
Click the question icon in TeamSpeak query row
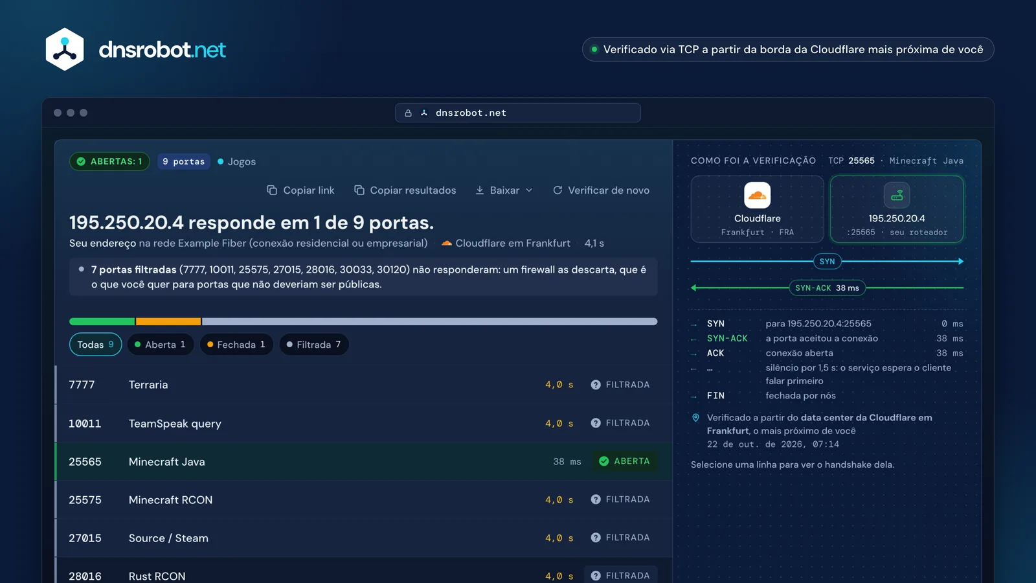(596, 423)
